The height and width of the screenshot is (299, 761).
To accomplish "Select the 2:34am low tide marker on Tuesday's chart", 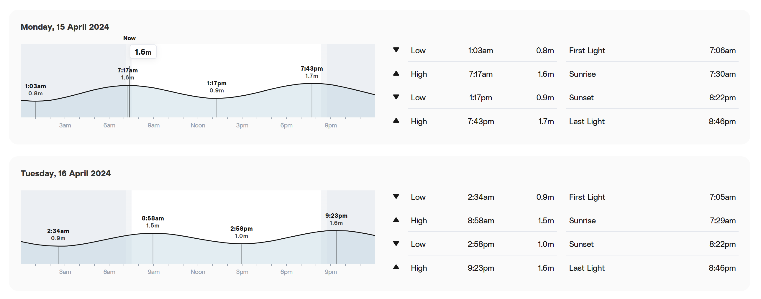I will point(58,235).
